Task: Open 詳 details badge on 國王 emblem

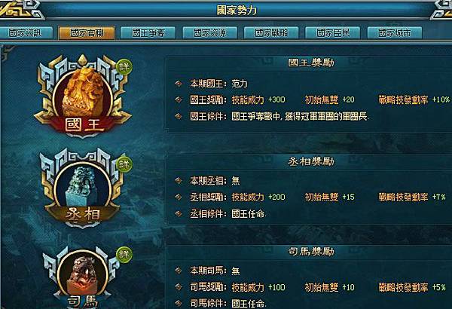Action: pos(124,67)
